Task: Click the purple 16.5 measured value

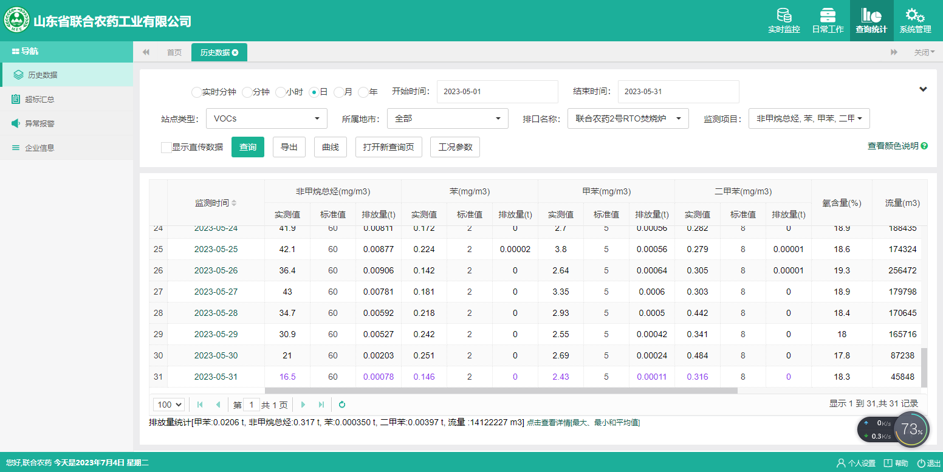Action: (x=287, y=377)
